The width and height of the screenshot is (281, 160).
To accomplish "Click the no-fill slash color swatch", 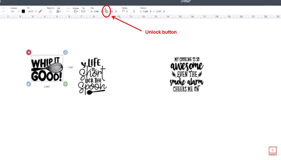I will tap(40, 11).
